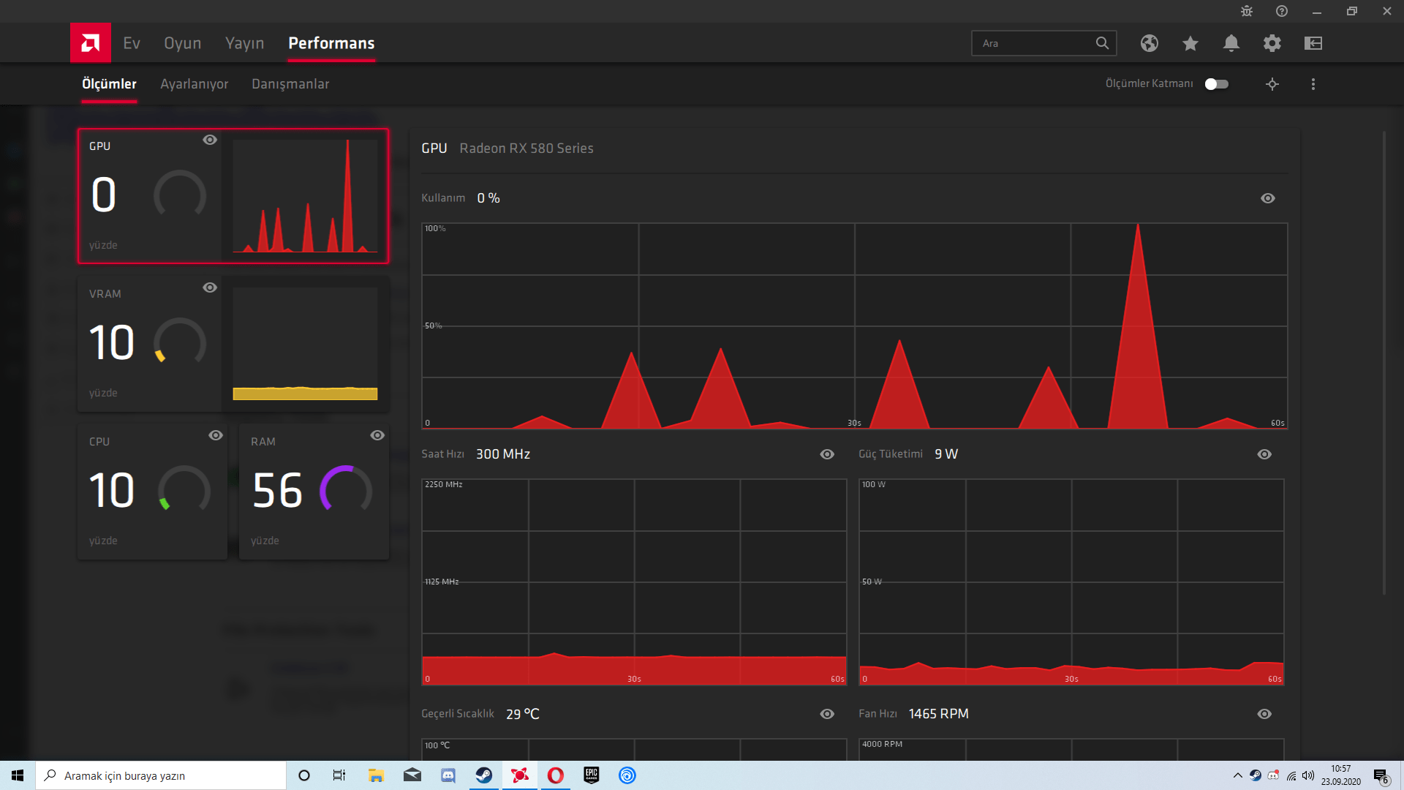Hide the Fan Hızı graph eye
Image resolution: width=1404 pixels, height=790 pixels.
coord(1264,714)
